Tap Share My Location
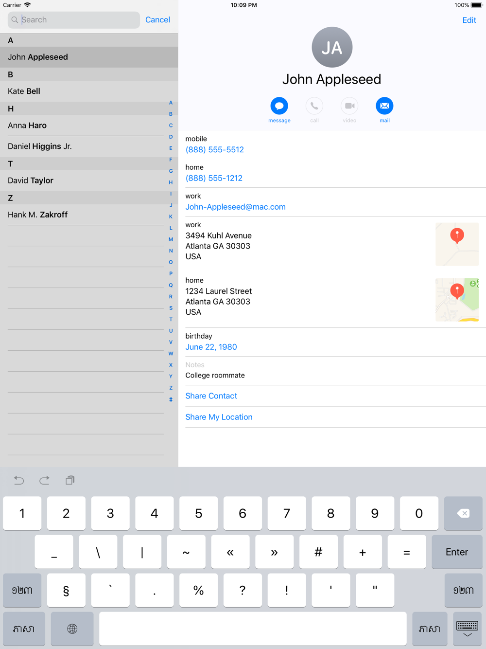486x649 pixels. (219, 417)
